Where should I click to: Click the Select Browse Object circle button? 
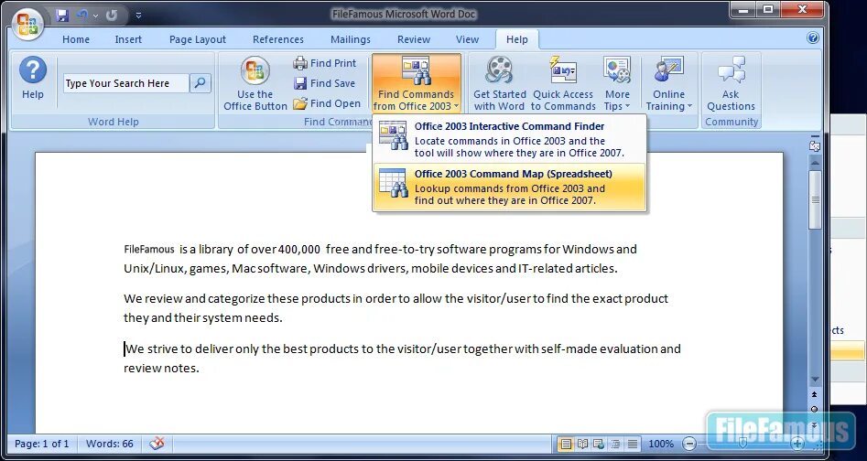pyautogui.click(x=815, y=409)
